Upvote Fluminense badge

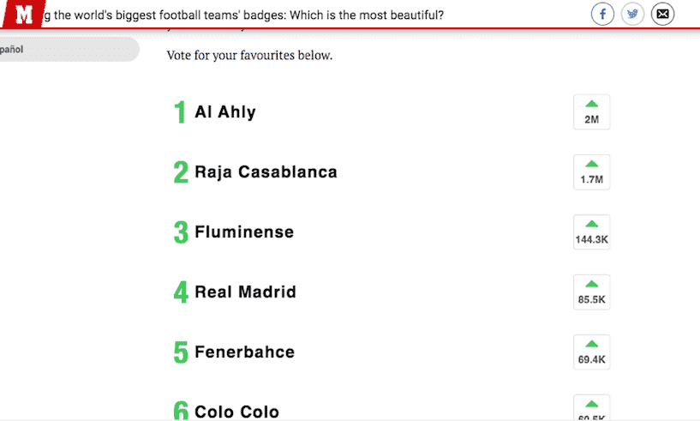click(x=591, y=232)
